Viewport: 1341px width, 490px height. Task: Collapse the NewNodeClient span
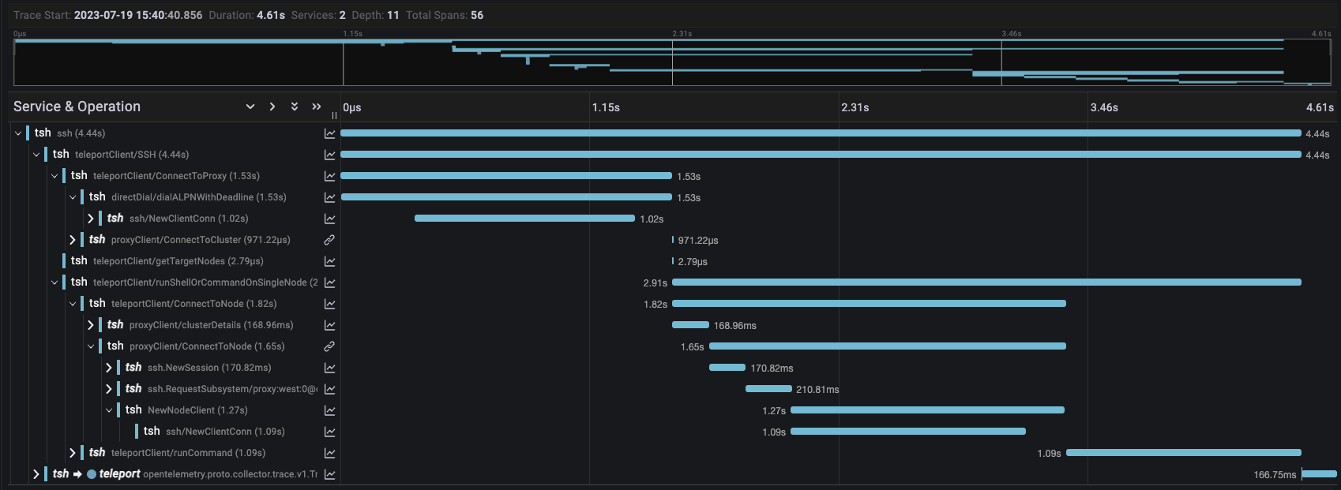(x=109, y=410)
